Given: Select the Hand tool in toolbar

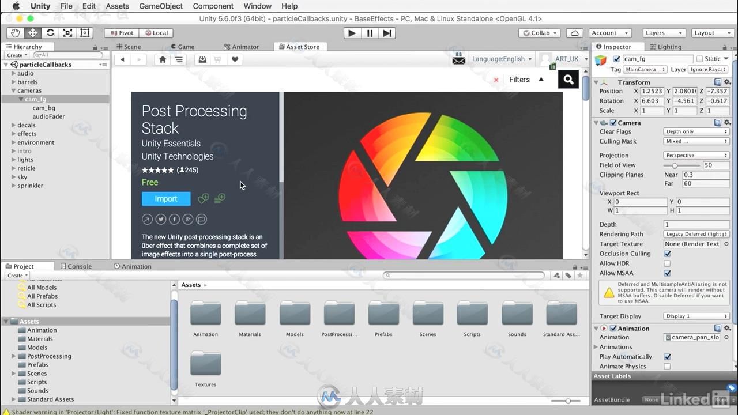Looking at the screenshot, I should [x=16, y=33].
